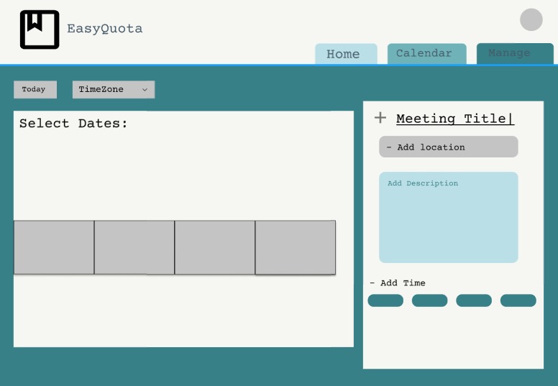Click the EasyQuota bookmark logo icon
Viewport: 558px width, 386px height.
click(40, 29)
